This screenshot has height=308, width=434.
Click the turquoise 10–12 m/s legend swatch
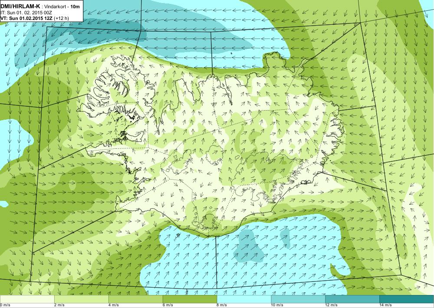(x=299, y=299)
